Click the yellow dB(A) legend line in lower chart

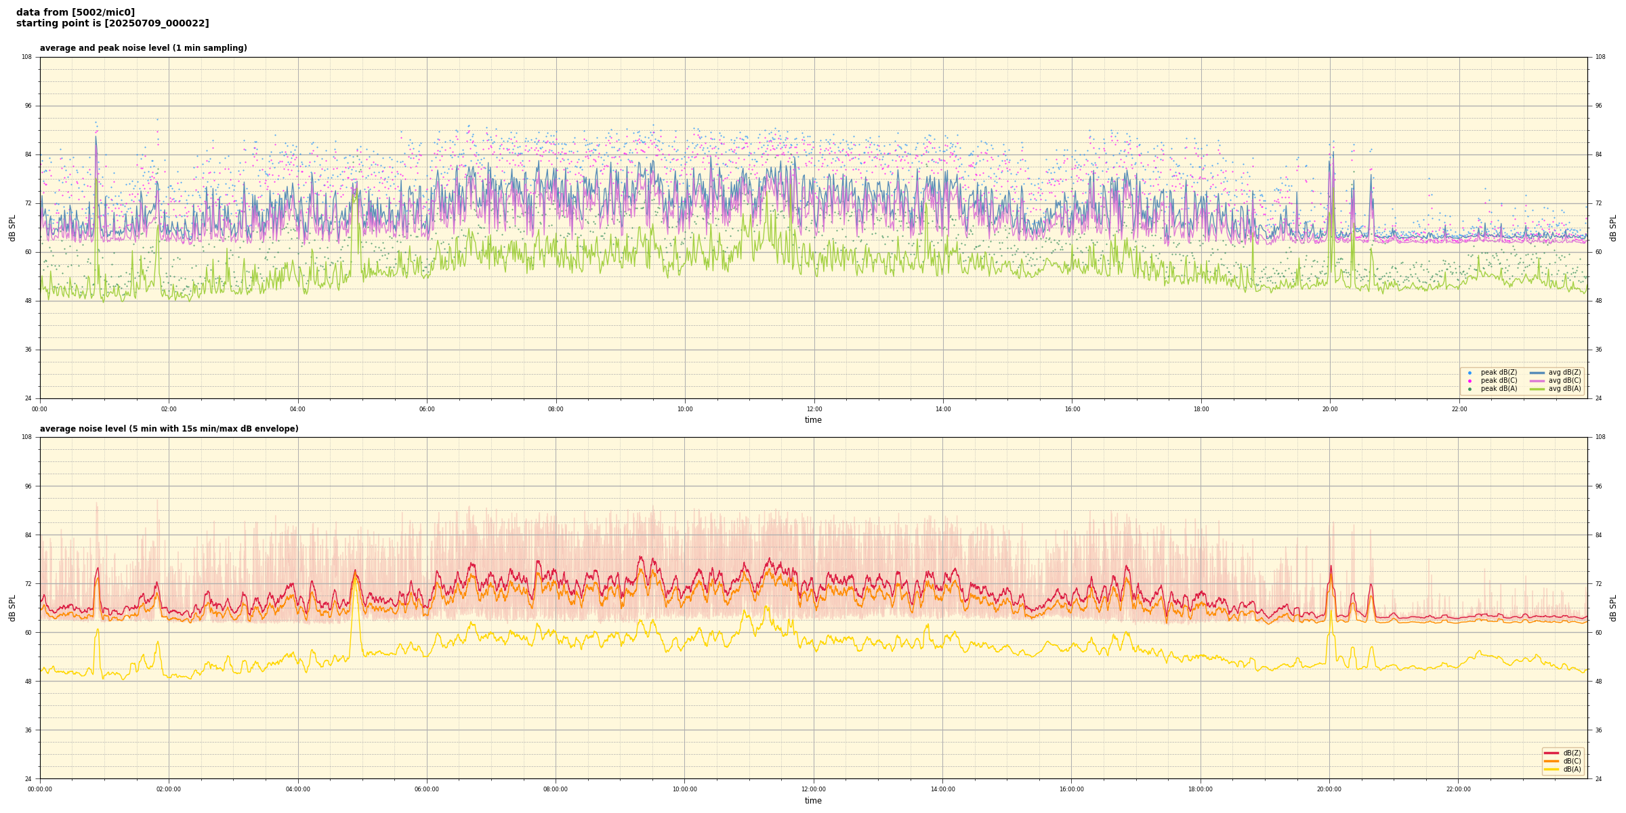point(1551,769)
